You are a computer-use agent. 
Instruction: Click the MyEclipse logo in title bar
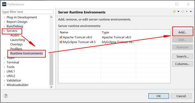[4, 4]
